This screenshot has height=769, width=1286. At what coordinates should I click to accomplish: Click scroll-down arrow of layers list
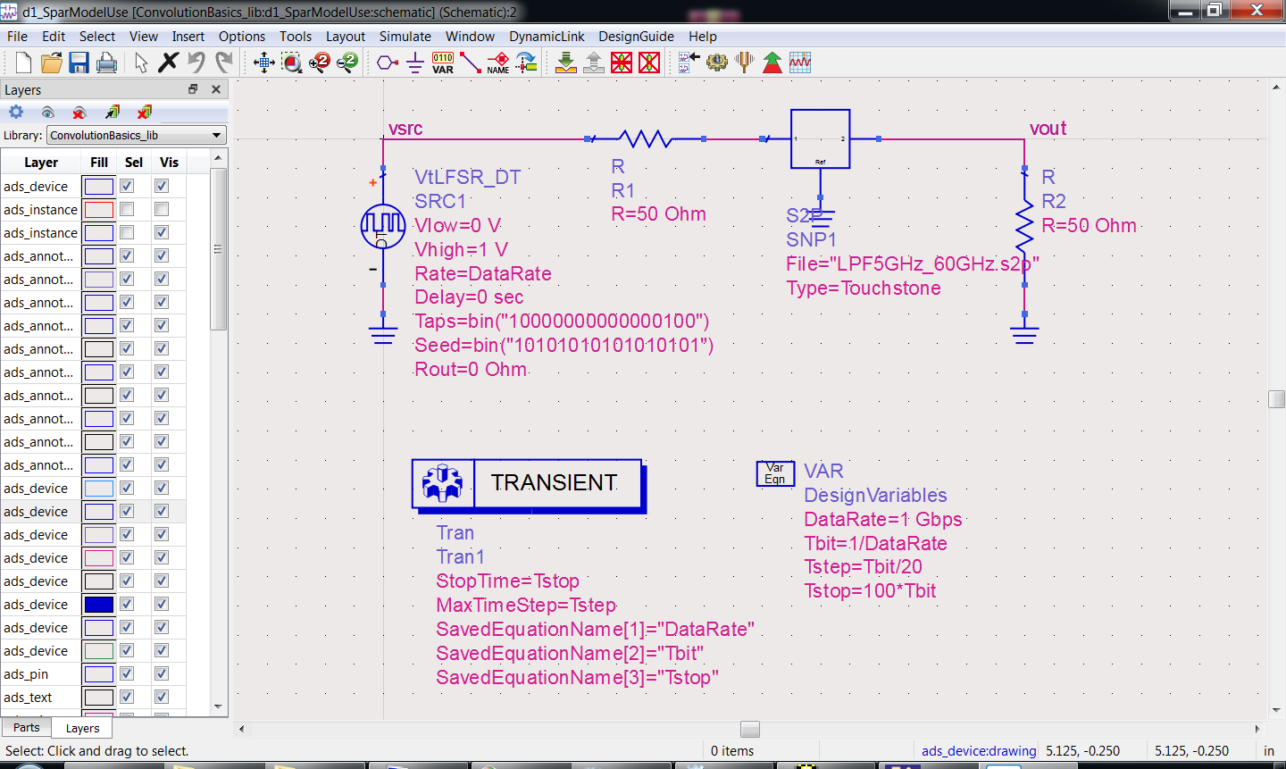tap(218, 706)
